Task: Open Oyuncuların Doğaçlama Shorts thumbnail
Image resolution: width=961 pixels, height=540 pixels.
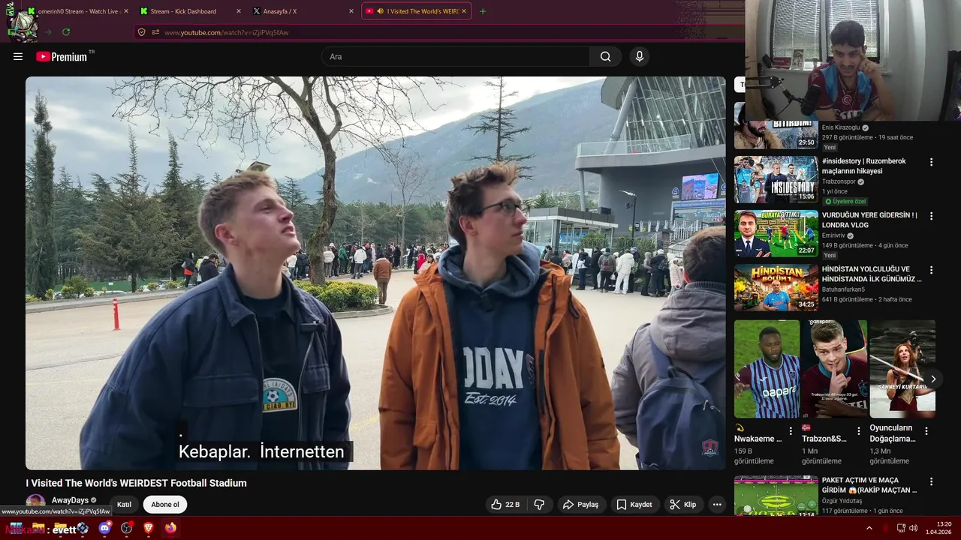Action: pos(902,369)
